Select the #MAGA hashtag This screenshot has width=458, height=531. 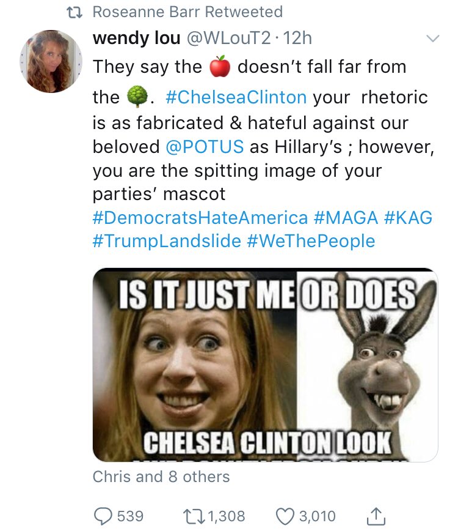[x=346, y=218]
